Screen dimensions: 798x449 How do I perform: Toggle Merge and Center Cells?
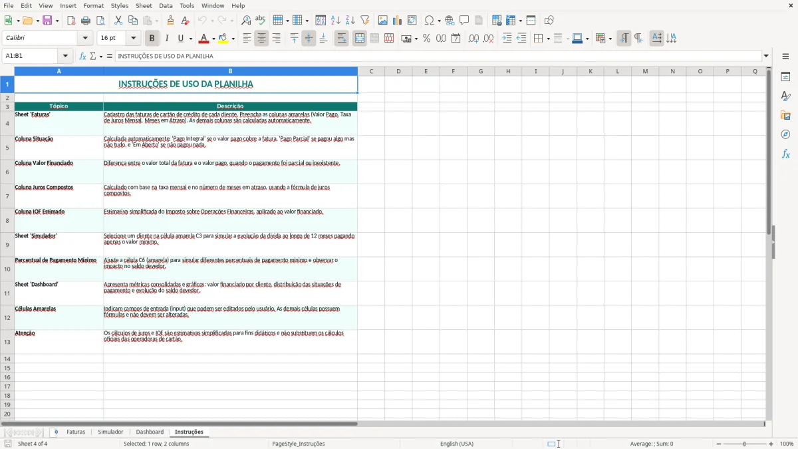pos(360,39)
